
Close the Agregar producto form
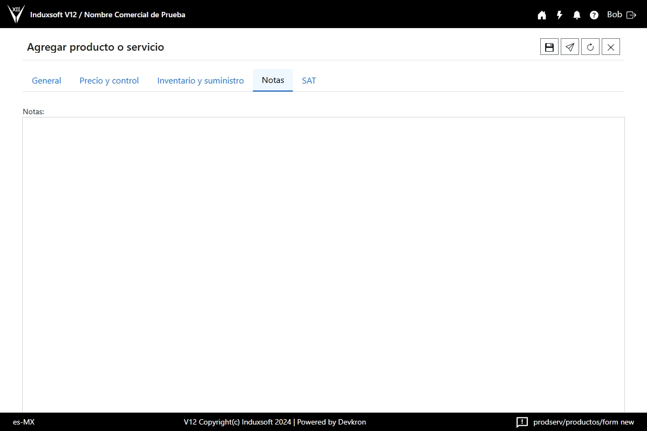tap(611, 47)
